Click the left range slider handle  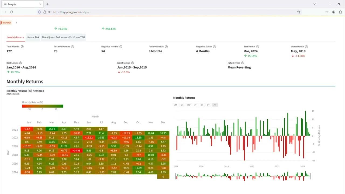pyautogui.click(x=175, y=176)
